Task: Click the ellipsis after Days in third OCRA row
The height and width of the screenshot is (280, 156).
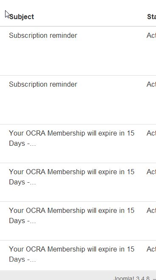Action: [x=33, y=222]
